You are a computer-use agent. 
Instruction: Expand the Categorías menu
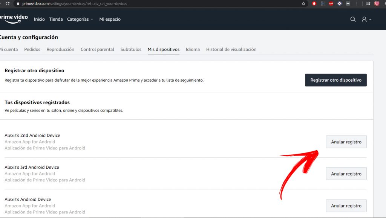pos(80,19)
